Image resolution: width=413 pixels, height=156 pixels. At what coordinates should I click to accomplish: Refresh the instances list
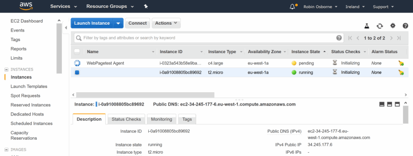[380, 26]
